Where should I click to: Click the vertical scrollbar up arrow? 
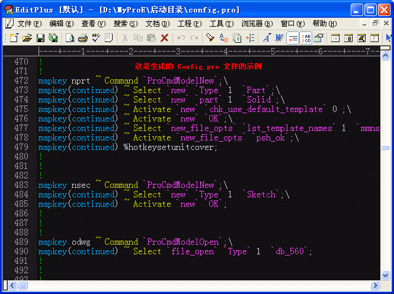(385, 55)
